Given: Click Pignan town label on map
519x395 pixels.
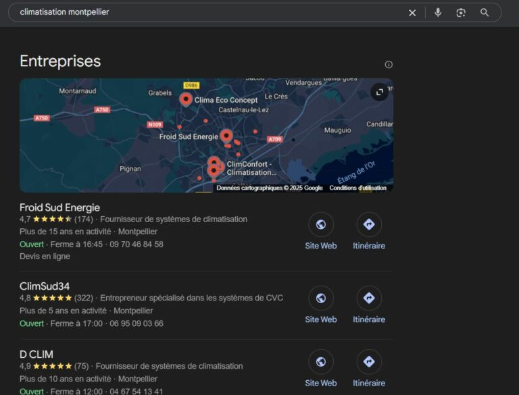Looking at the screenshot, I should (130, 169).
